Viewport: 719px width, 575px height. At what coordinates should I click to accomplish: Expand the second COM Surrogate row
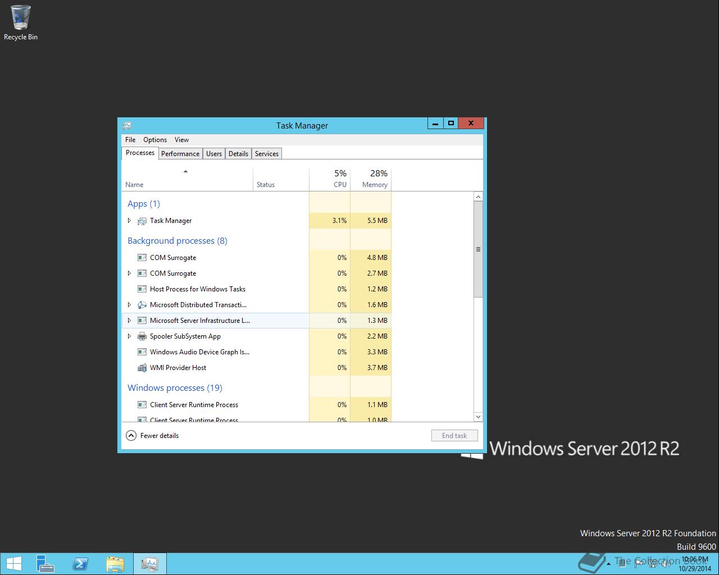coord(129,273)
